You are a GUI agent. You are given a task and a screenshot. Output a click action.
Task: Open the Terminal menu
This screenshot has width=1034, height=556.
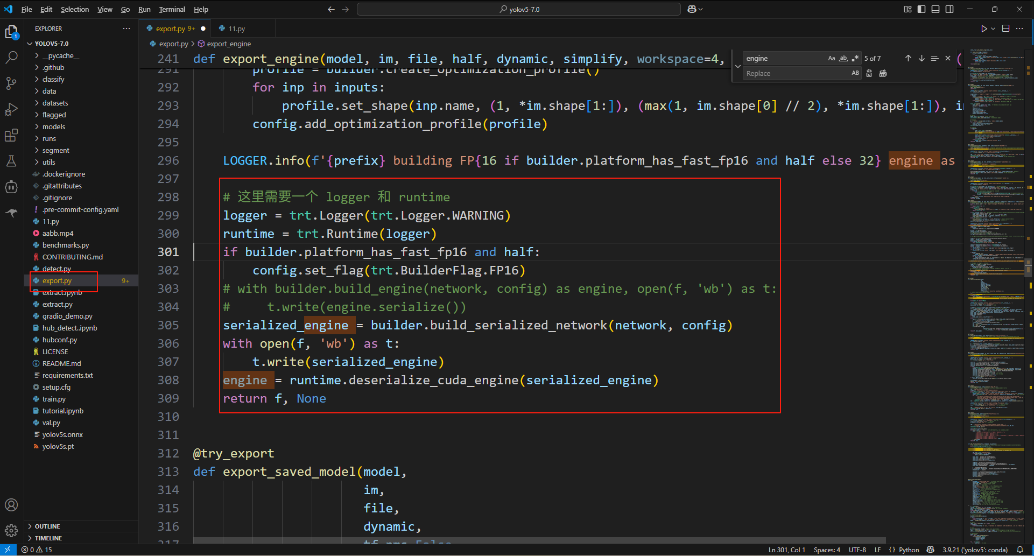coord(172,9)
